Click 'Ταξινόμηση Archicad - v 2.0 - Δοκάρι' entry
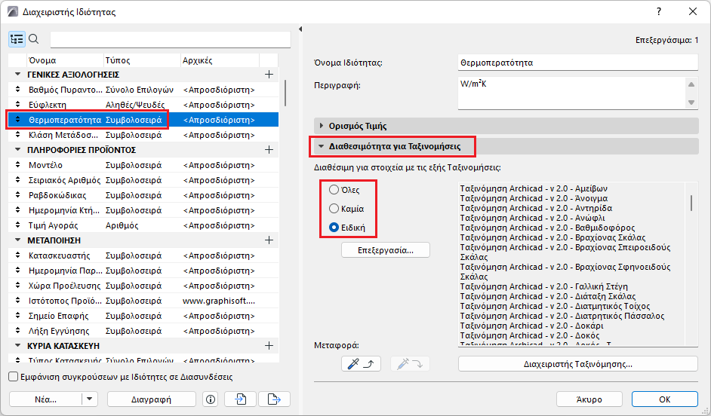The height and width of the screenshot is (416, 711). pyautogui.click(x=531, y=326)
